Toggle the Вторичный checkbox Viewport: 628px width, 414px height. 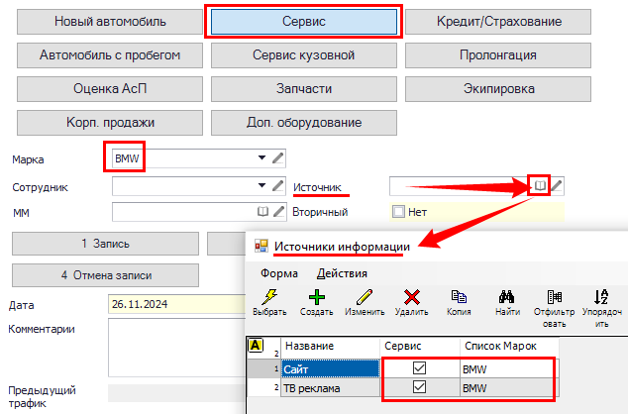[x=398, y=211]
